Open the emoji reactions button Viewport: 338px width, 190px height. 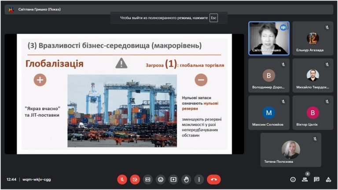[161, 179]
